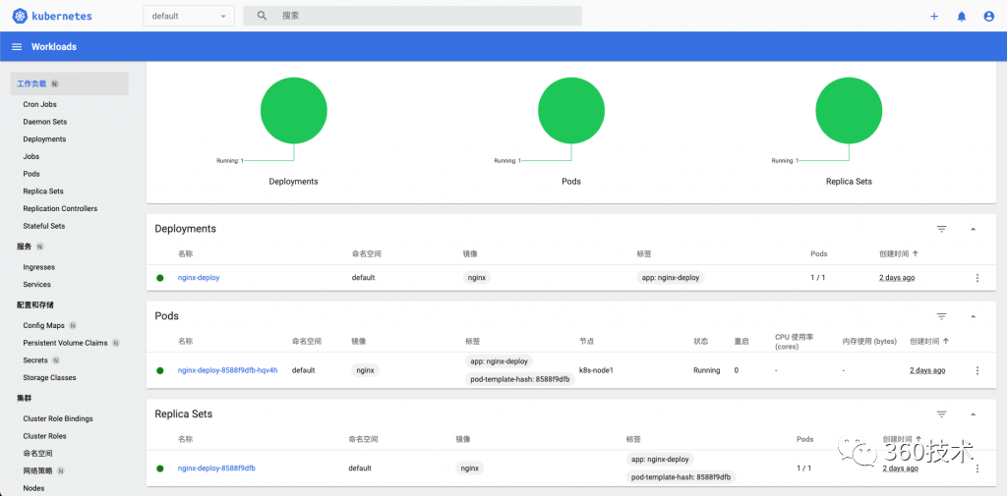Open Stateful Sets in sidebar
Image resolution: width=1007 pixels, height=496 pixels.
(43, 225)
